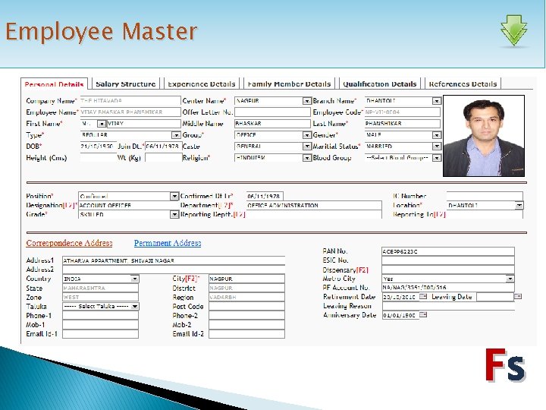
Task: Click the Reporting Deptt. field
Action: [314, 214]
